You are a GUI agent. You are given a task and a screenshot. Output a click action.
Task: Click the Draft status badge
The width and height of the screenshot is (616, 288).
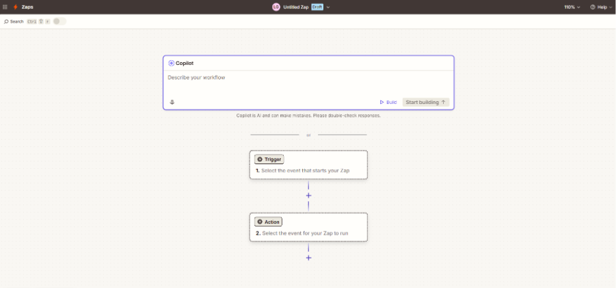point(317,7)
